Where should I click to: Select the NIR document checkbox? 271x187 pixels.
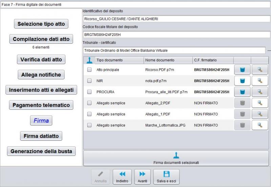pyautogui.click(x=89, y=81)
